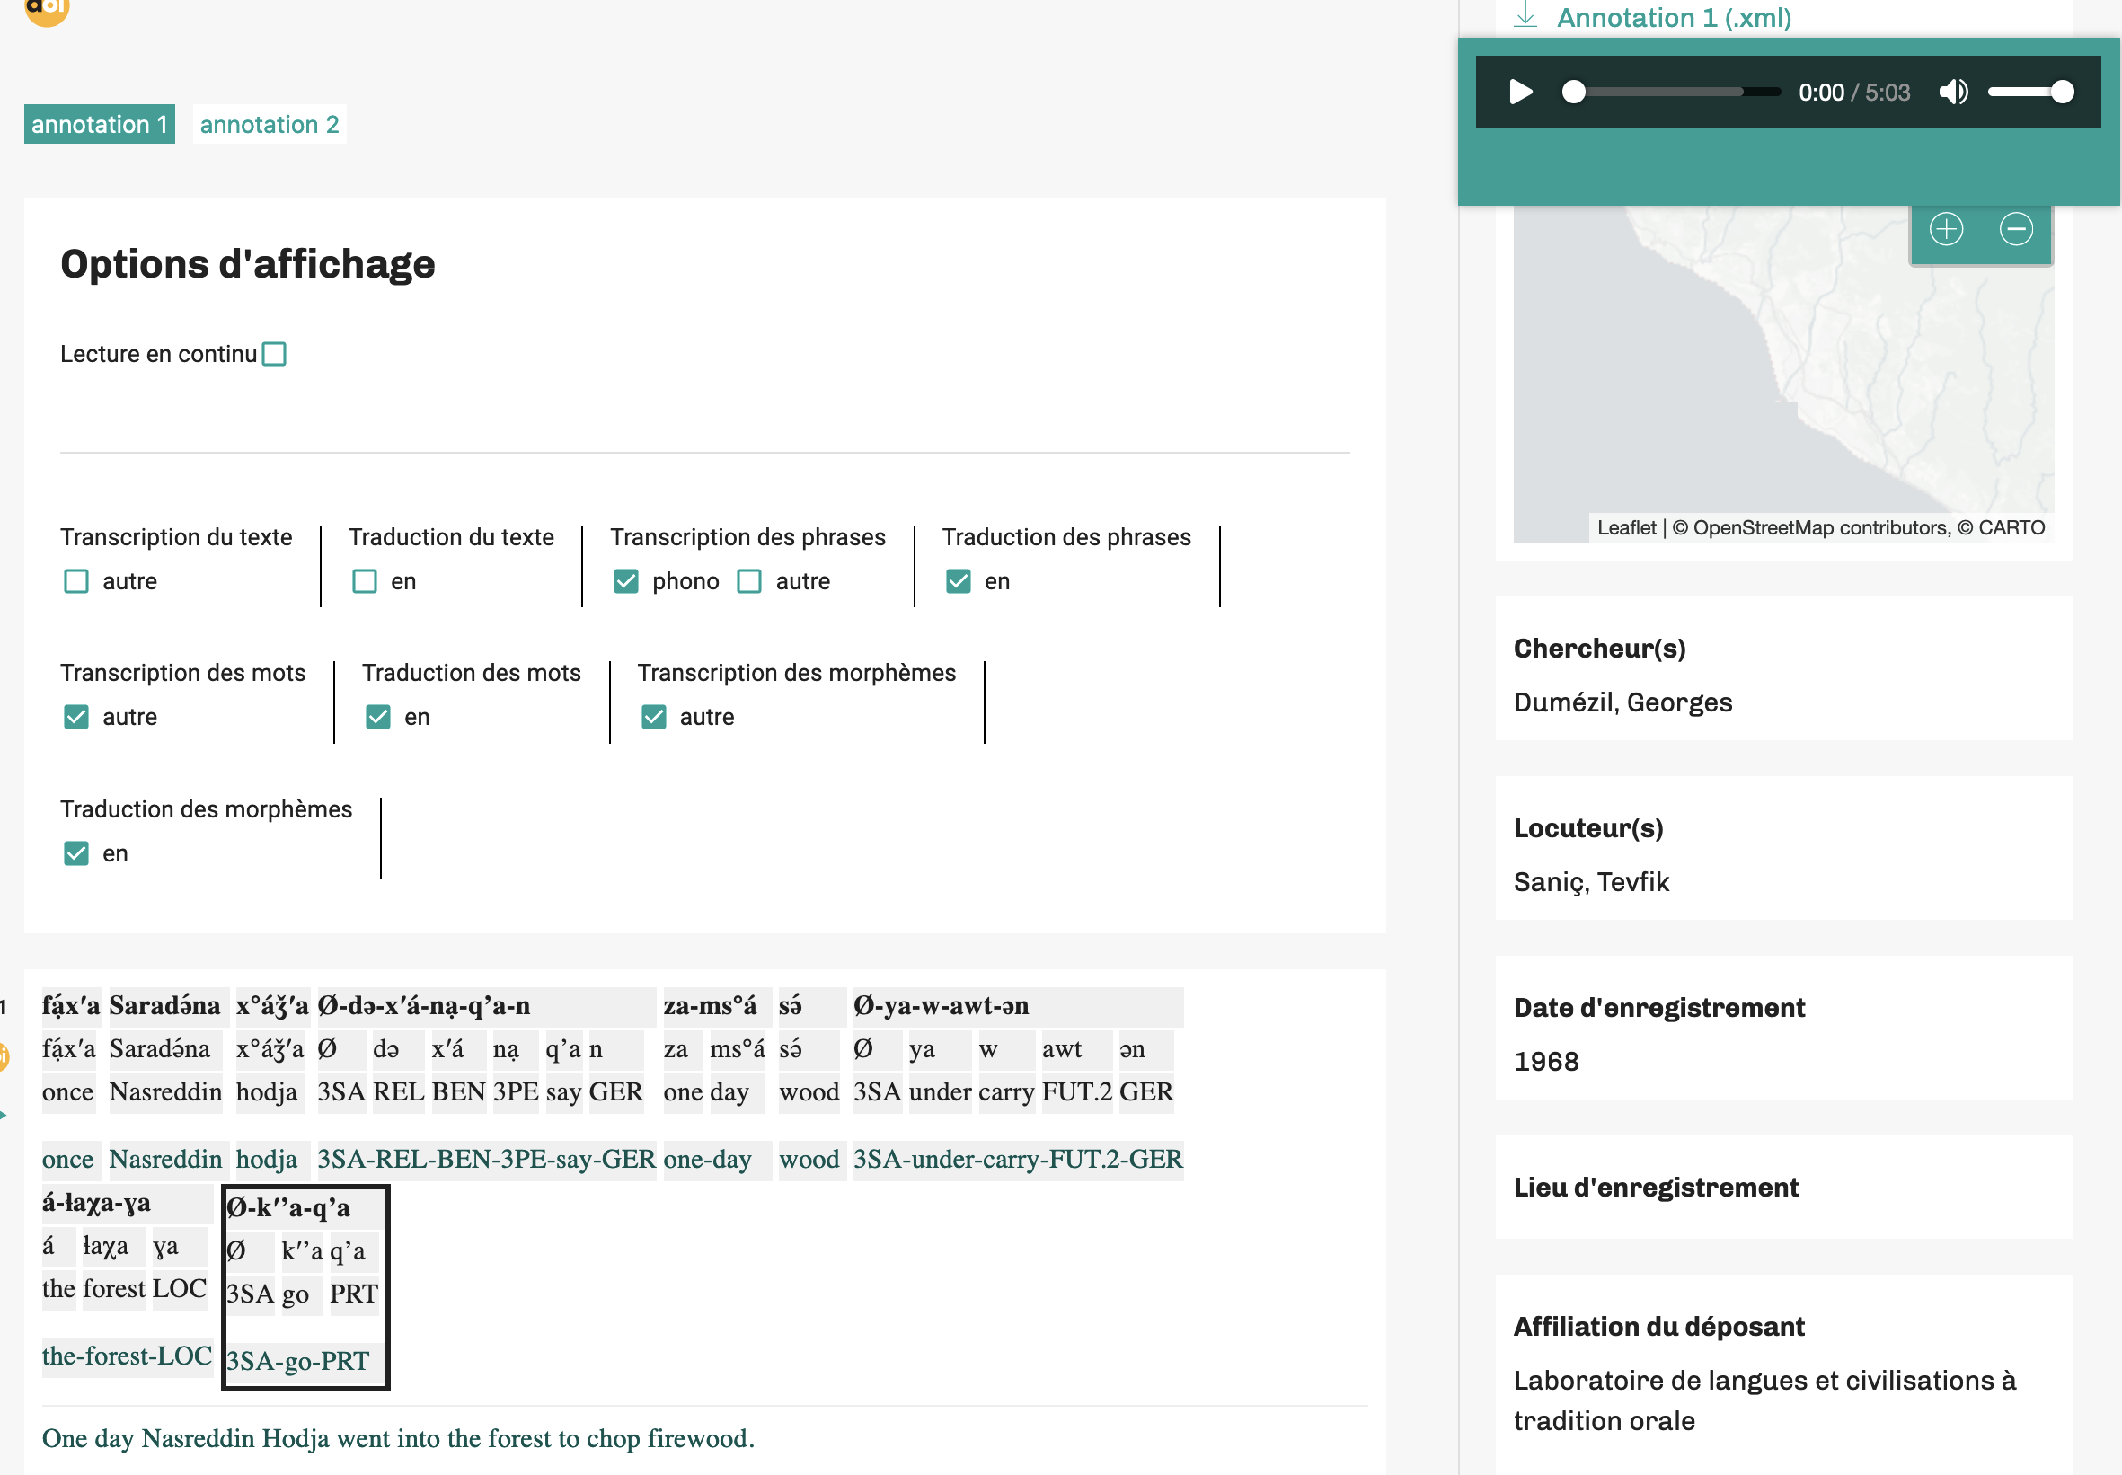Click the download icon beside Annotation 1
The image size is (2122, 1475).
(1525, 15)
